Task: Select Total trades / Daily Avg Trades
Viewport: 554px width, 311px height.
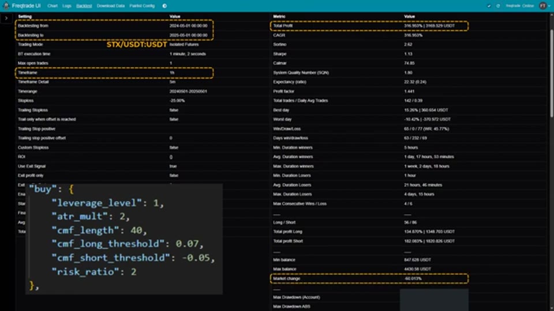Action: 300,100
